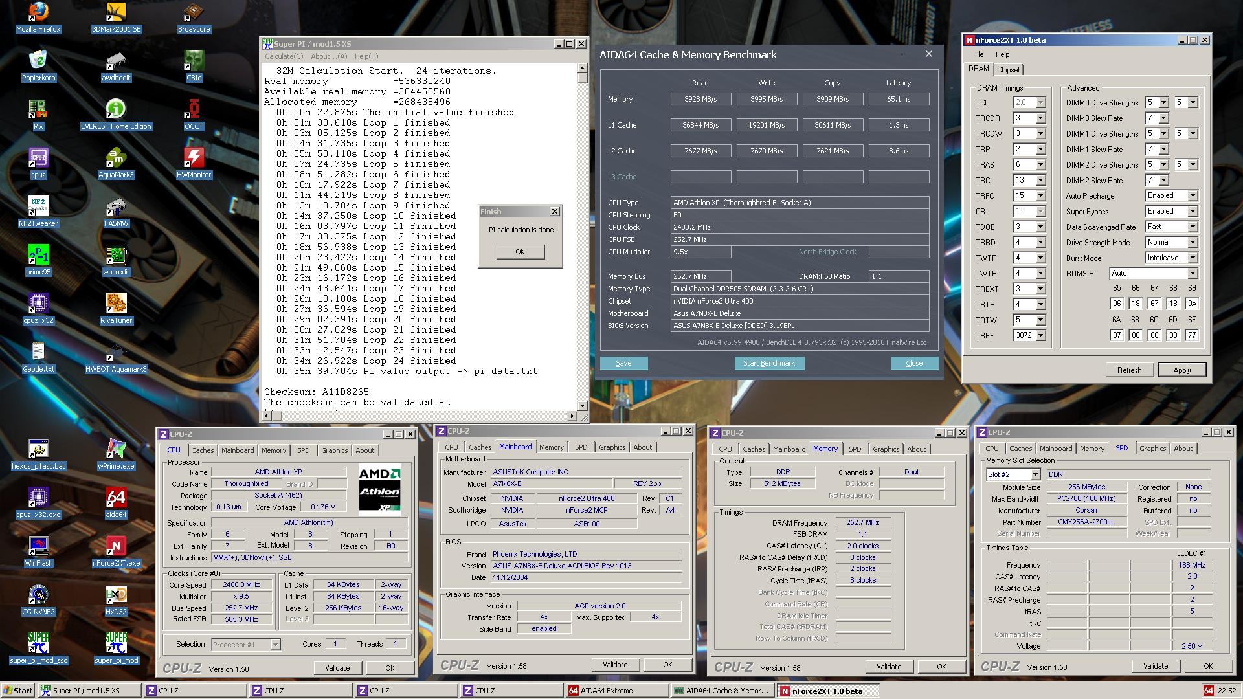Expand the TRAS timing dropdown
Image resolution: width=1243 pixels, height=699 pixels.
(1040, 165)
